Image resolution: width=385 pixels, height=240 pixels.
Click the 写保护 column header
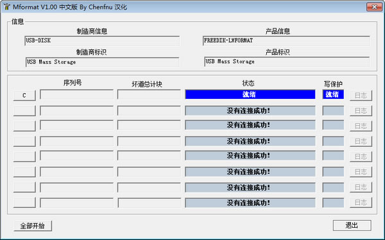pos(333,84)
